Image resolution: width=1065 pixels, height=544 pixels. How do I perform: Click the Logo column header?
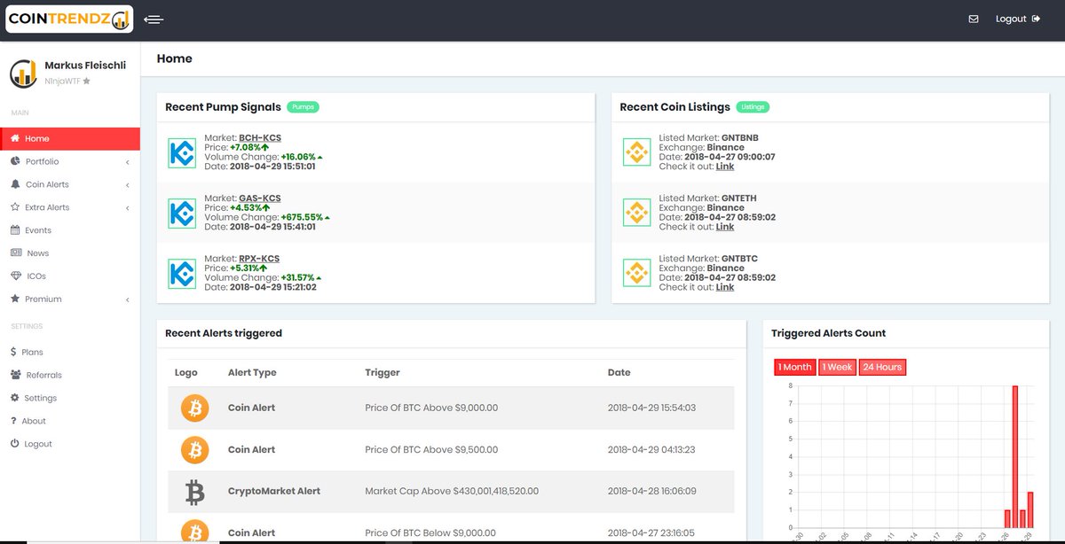coord(186,373)
